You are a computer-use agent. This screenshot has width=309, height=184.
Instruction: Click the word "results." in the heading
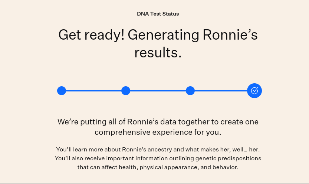158,53
